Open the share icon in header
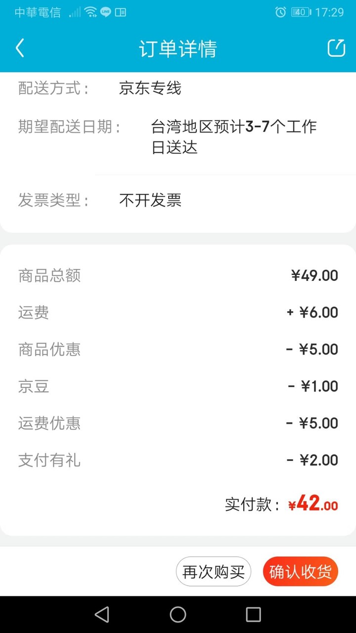Image resolution: width=356 pixels, height=633 pixels. pyautogui.click(x=336, y=48)
